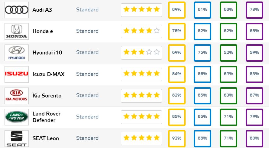The image size is (269, 148).
Task: Open the Audi A3 model link
Action: click(42, 10)
